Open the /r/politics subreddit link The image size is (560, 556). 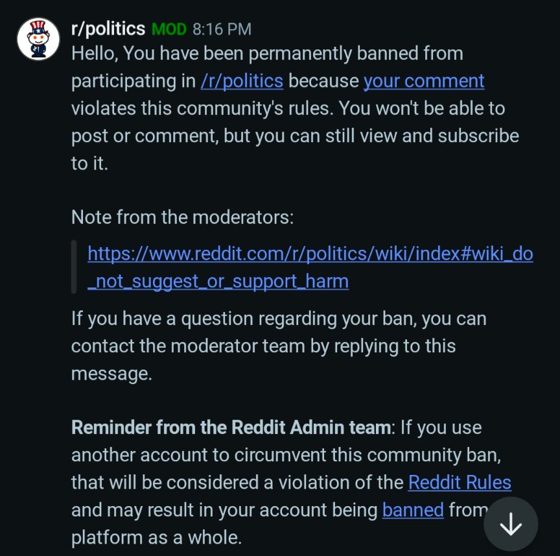click(x=242, y=81)
